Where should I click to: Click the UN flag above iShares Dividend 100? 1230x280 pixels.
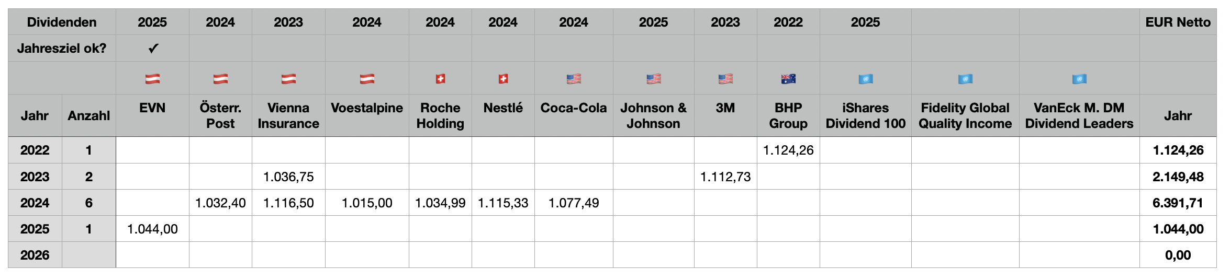coord(866,79)
